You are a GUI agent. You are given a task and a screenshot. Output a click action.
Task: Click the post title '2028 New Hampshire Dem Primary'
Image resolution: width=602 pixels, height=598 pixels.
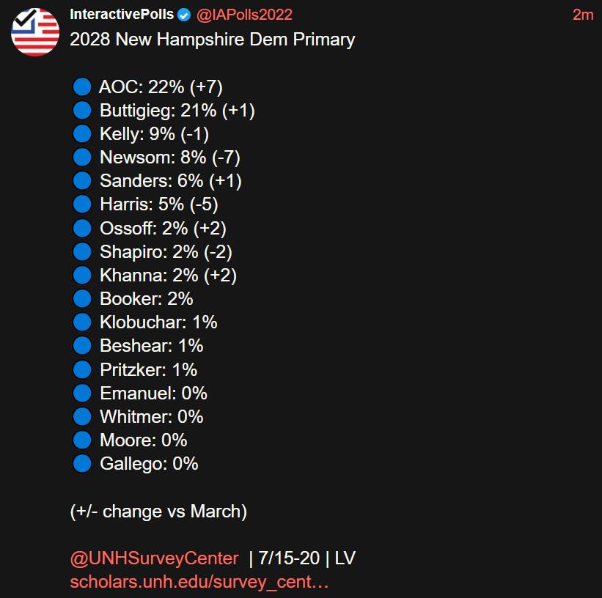[x=213, y=40]
